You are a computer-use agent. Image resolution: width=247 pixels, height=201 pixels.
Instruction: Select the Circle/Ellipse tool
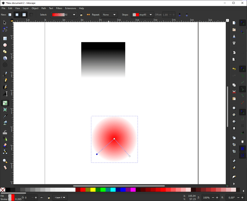5,45
